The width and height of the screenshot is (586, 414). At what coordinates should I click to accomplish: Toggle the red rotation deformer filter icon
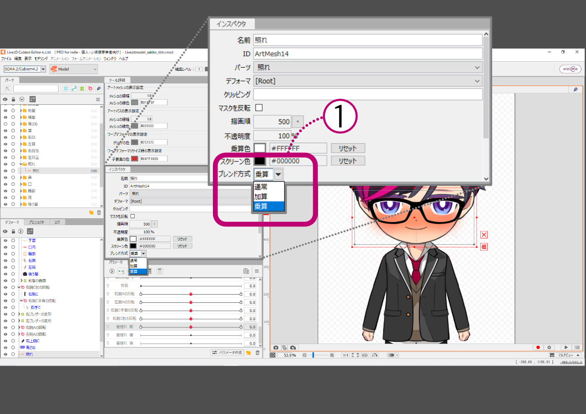[x=90, y=89]
